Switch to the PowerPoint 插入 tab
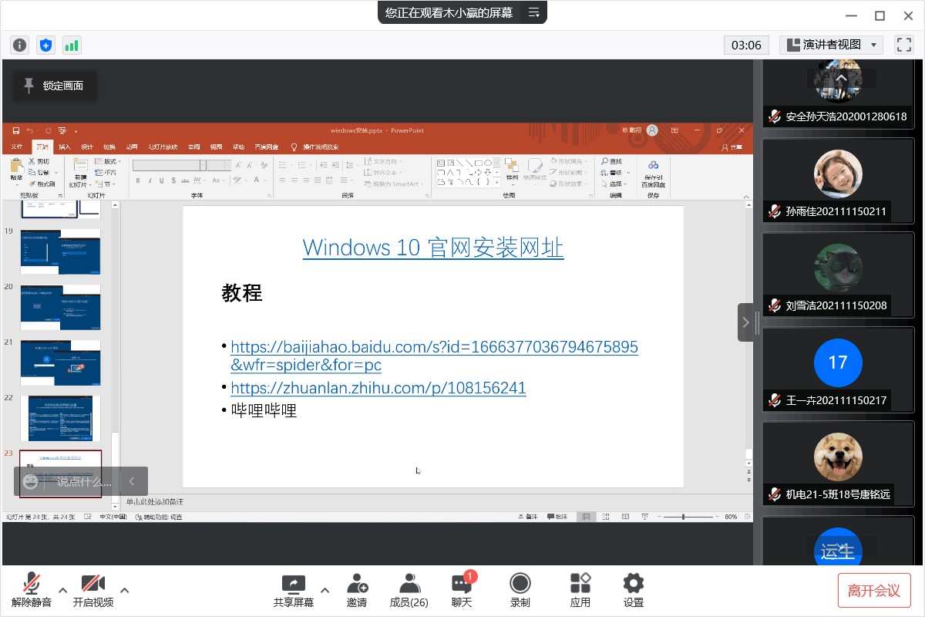Viewport: 925px width, 617px height. (65, 147)
